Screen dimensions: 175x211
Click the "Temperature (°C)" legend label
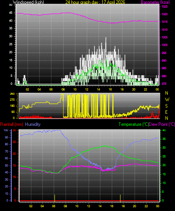point(134,124)
